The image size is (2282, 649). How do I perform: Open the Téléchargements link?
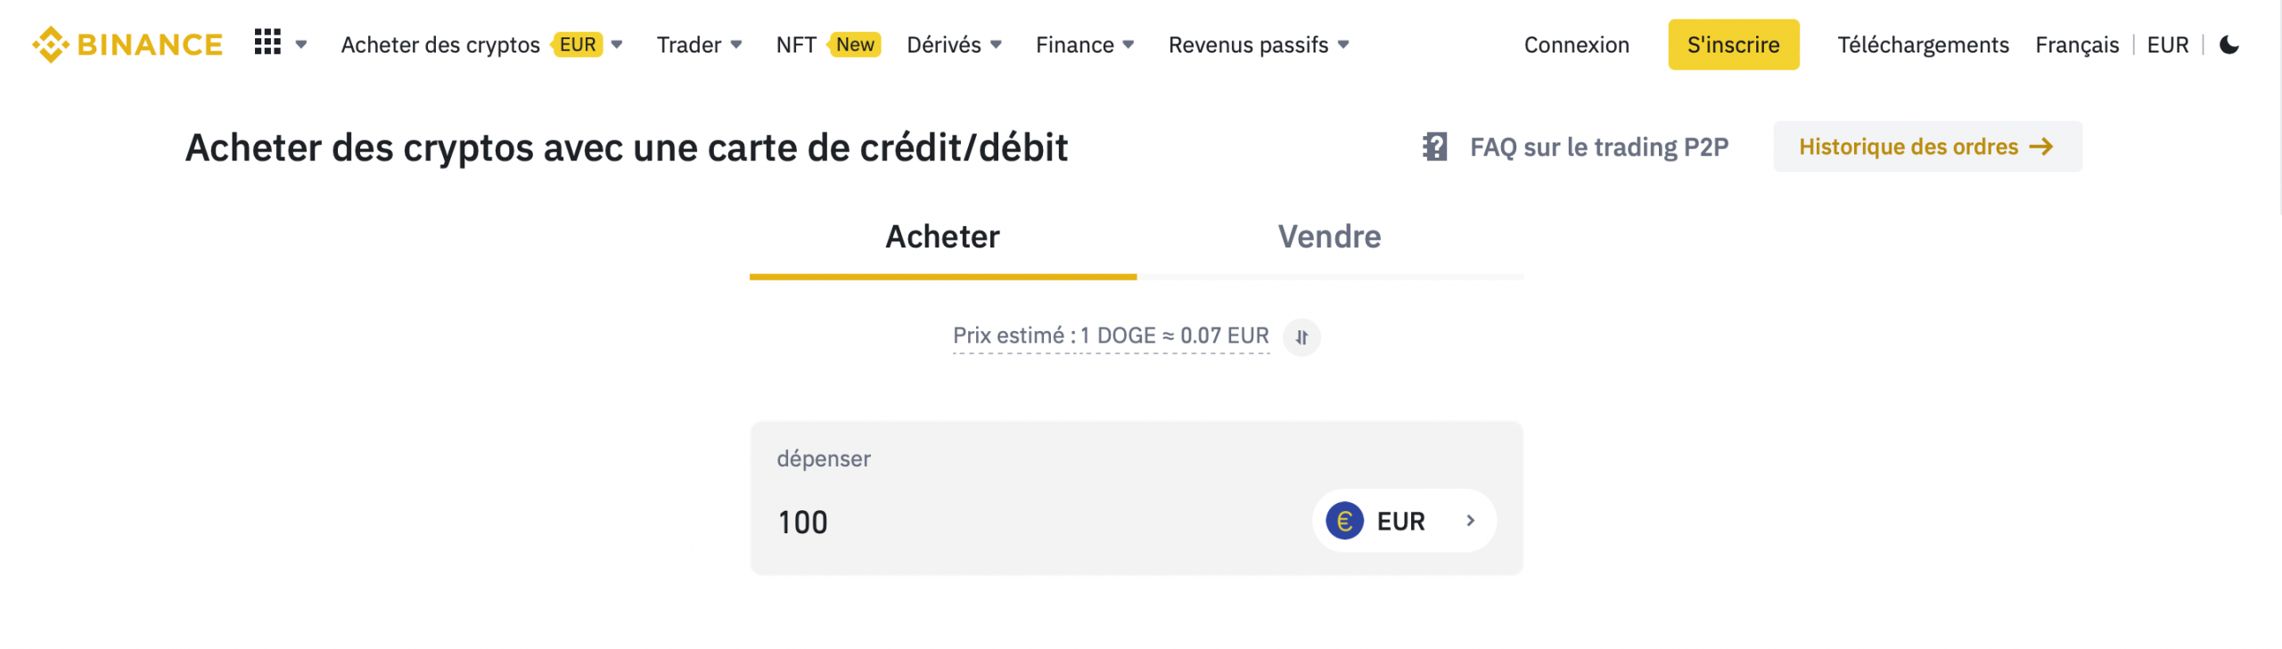pyautogui.click(x=1923, y=45)
